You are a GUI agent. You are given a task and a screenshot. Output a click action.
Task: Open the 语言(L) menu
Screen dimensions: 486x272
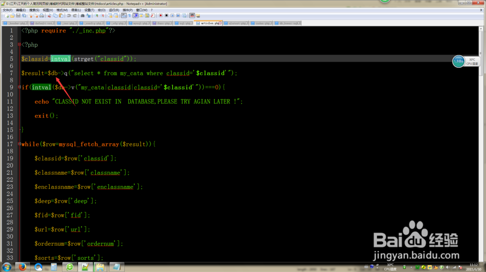[76, 10]
